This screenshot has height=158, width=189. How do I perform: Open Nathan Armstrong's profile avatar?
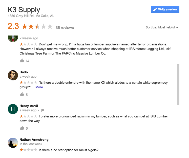click(13, 143)
